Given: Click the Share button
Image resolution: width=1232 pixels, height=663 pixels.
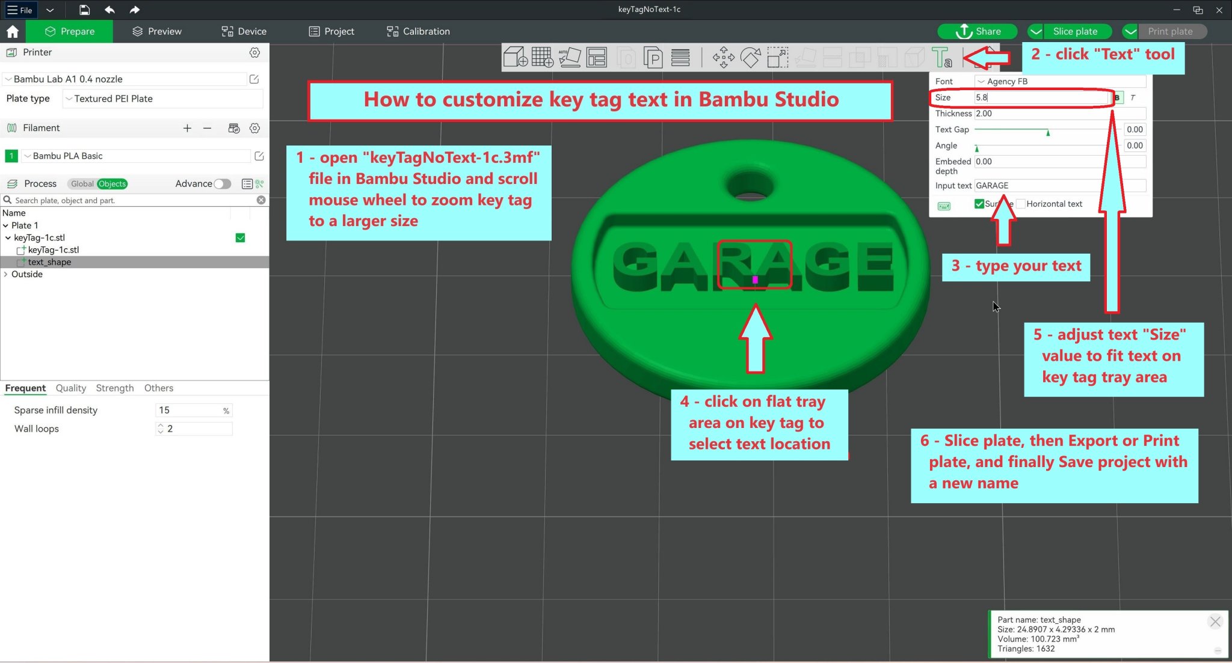Looking at the screenshot, I should 978,31.
